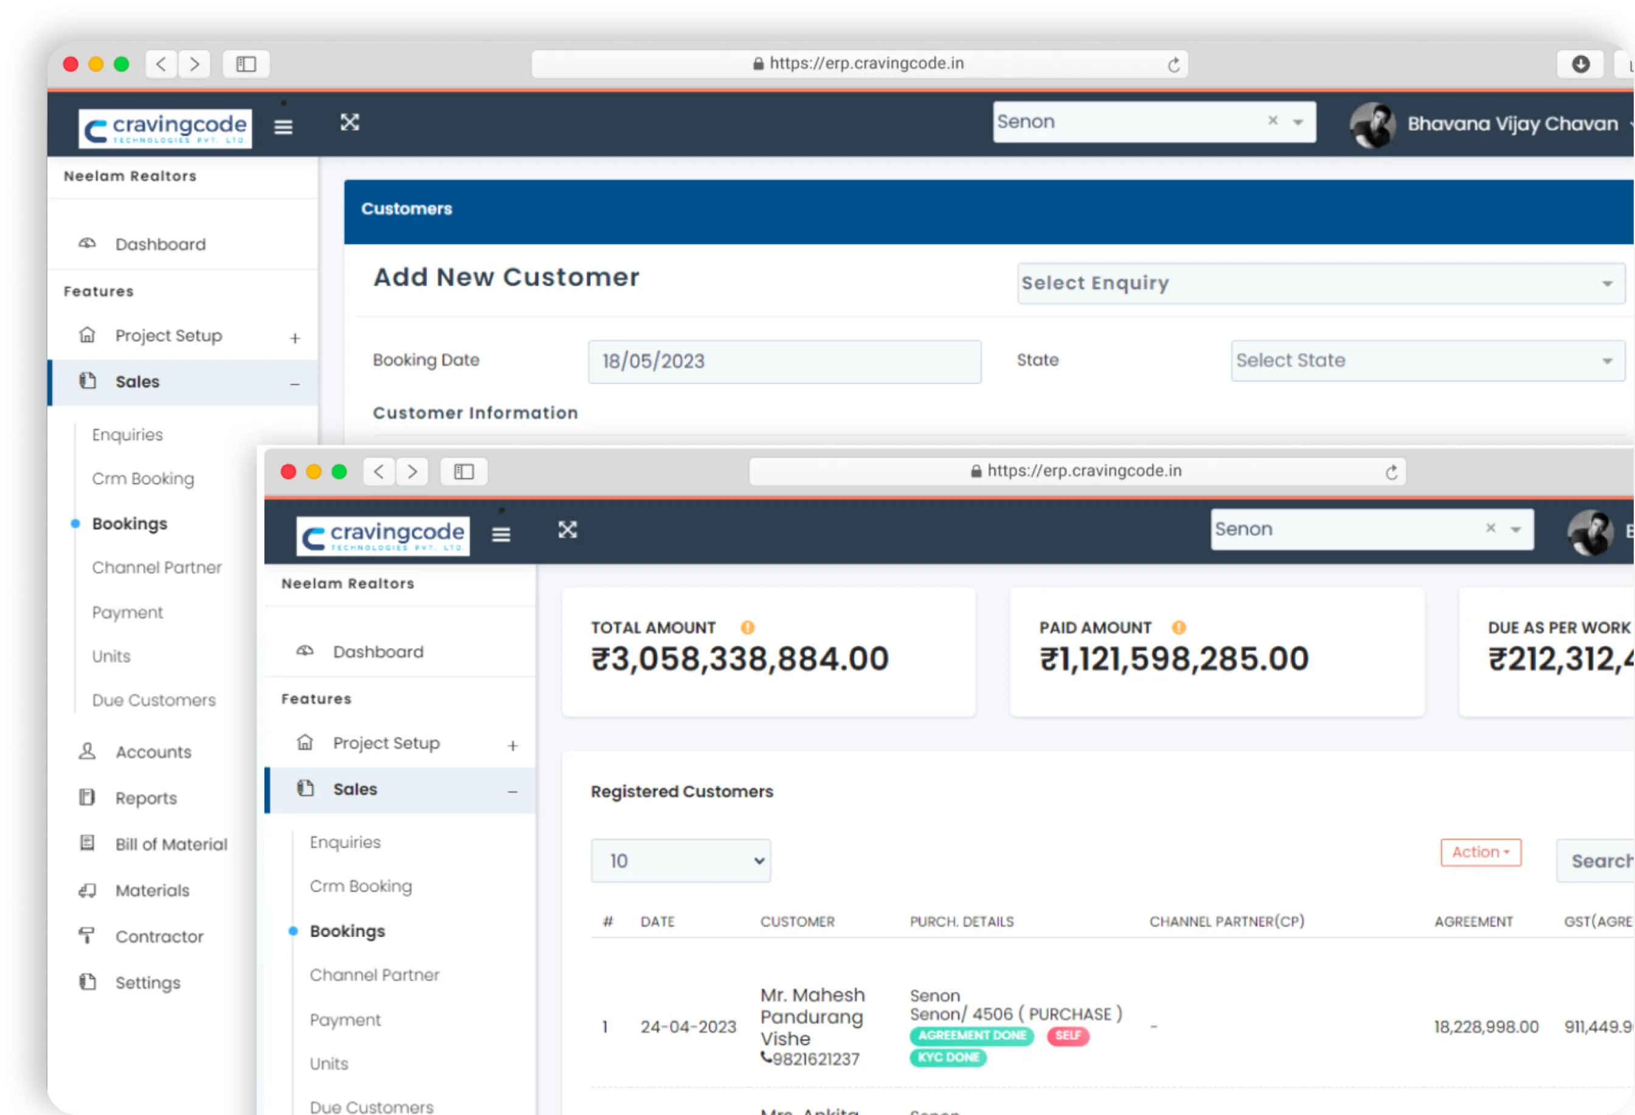Open Bill of Material in sidebar
Screen dimensions: 1635x1115
click(171, 845)
